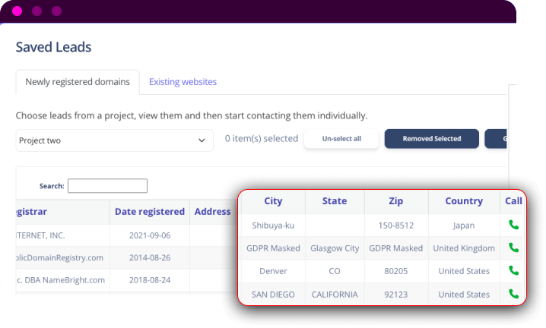This screenshot has width=546, height=328.
Task: Sort by Date registered column header
Action: tap(149, 212)
